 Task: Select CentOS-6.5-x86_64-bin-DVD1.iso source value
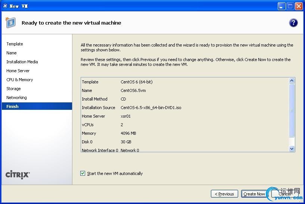pos(151,108)
